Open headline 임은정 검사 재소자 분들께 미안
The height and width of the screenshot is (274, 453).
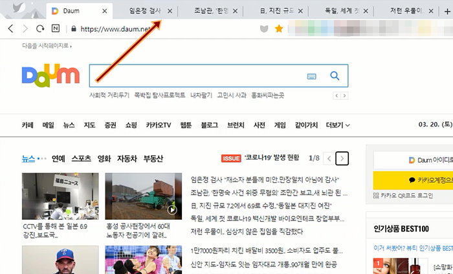point(265,180)
